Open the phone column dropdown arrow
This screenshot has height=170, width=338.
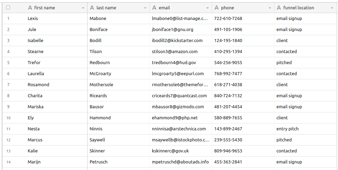coord(270,8)
